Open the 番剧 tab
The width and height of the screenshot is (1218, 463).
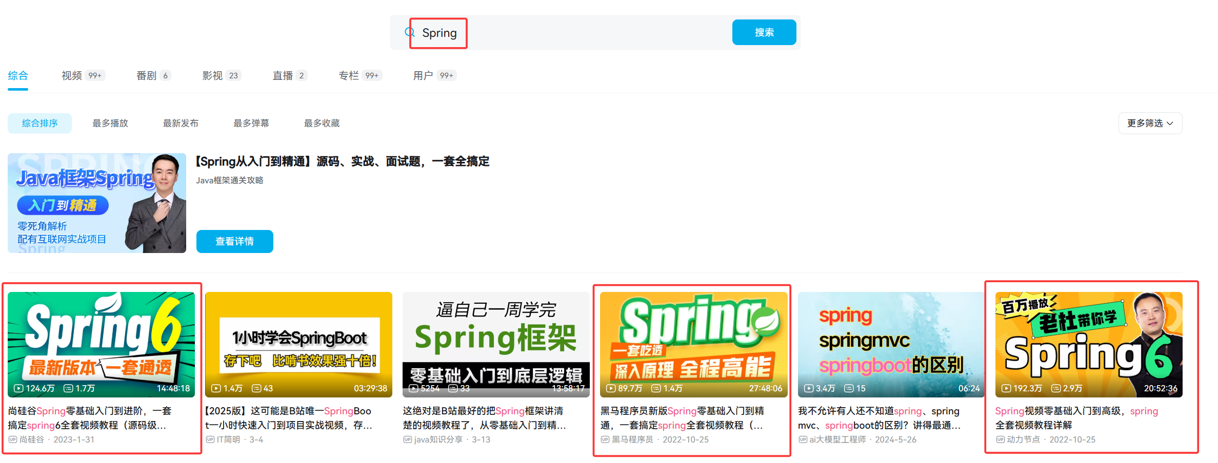(153, 76)
